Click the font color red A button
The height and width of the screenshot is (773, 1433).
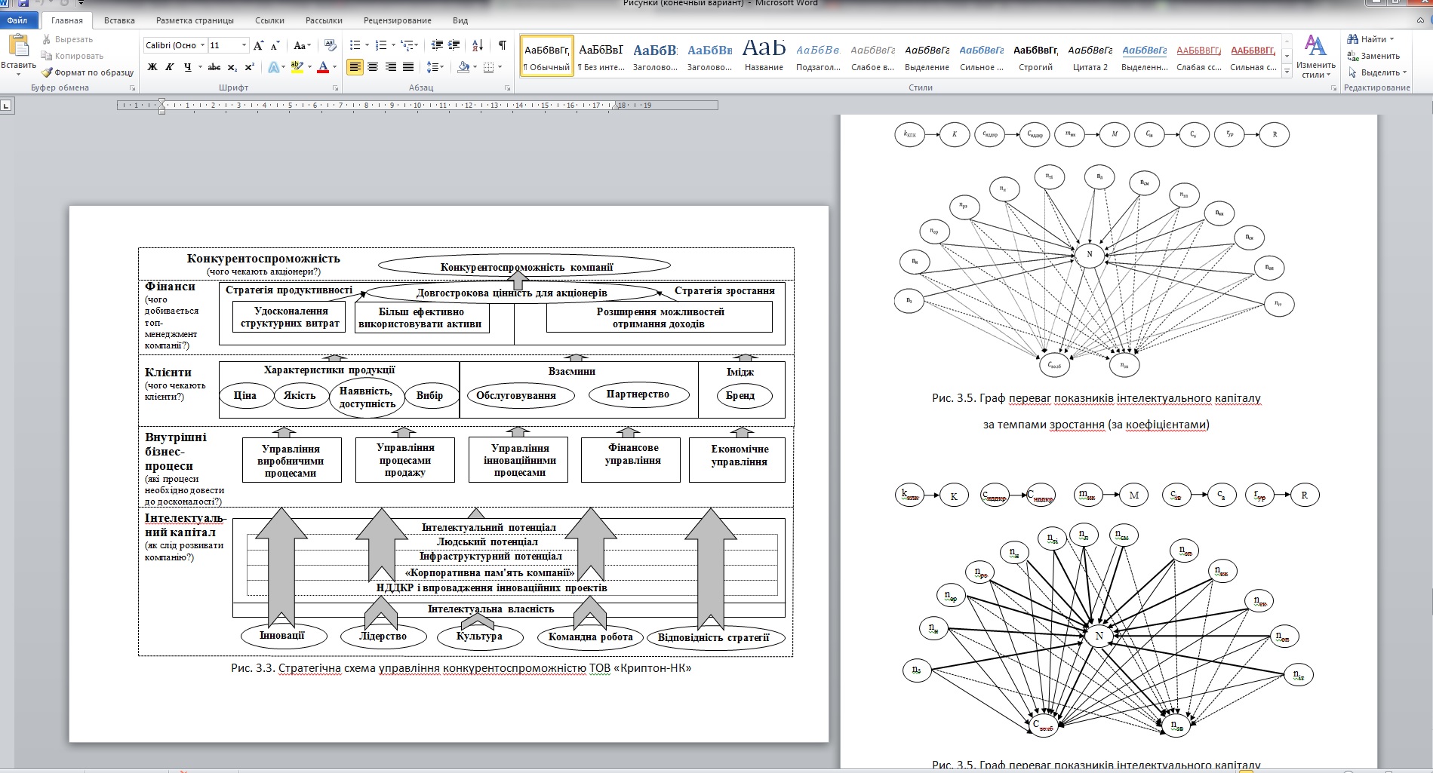pyautogui.click(x=323, y=67)
